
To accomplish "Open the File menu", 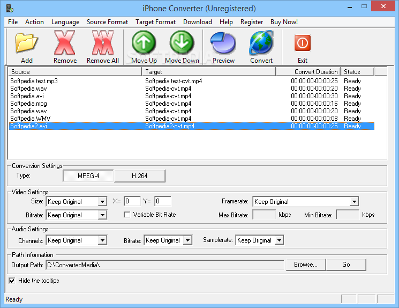I will pos(13,22).
